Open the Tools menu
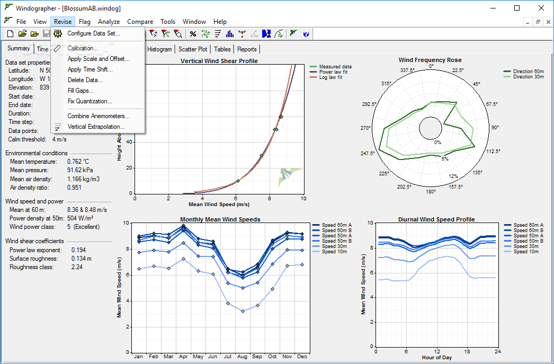Screen dimensions: 554x364 pyautogui.click(x=168, y=22)
